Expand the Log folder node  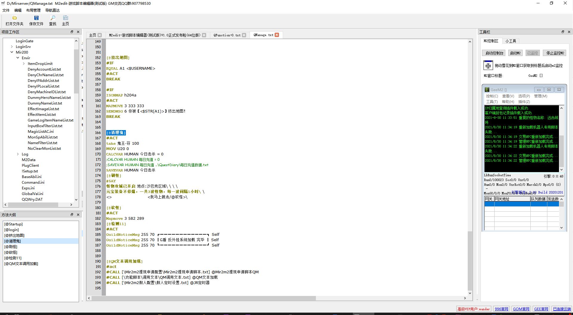coord(18,154)
